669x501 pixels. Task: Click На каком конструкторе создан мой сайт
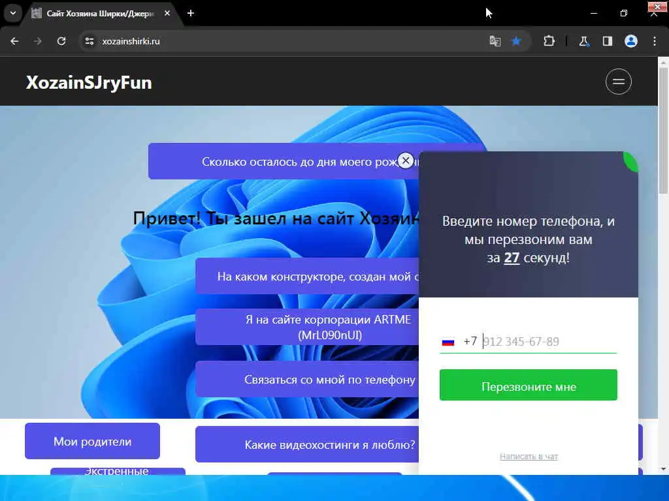[307, 277]
